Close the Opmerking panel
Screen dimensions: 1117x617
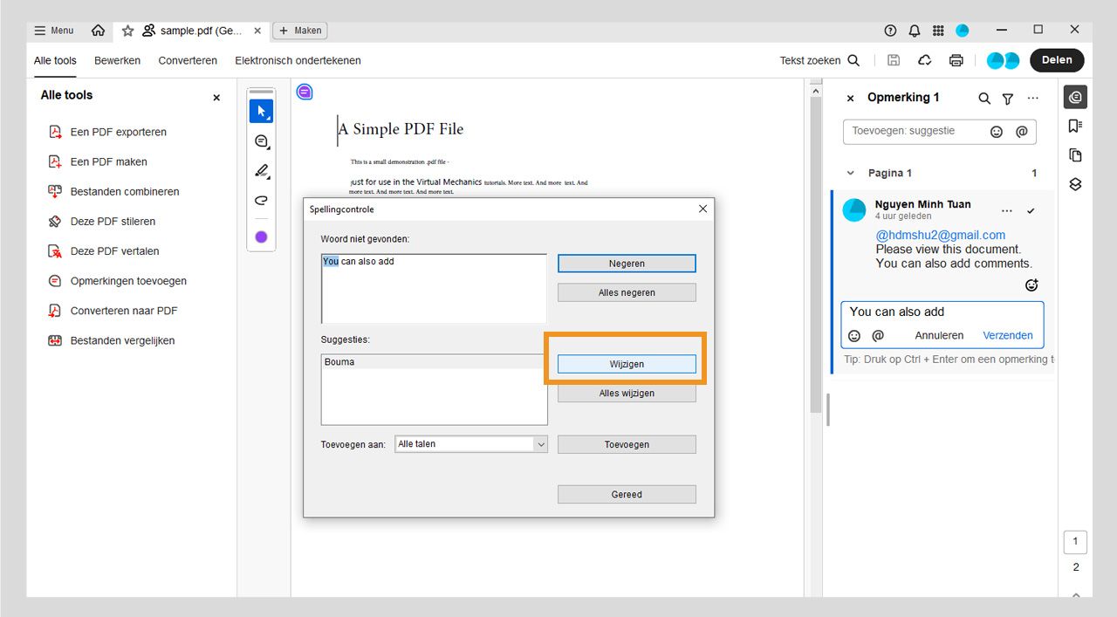851,99
